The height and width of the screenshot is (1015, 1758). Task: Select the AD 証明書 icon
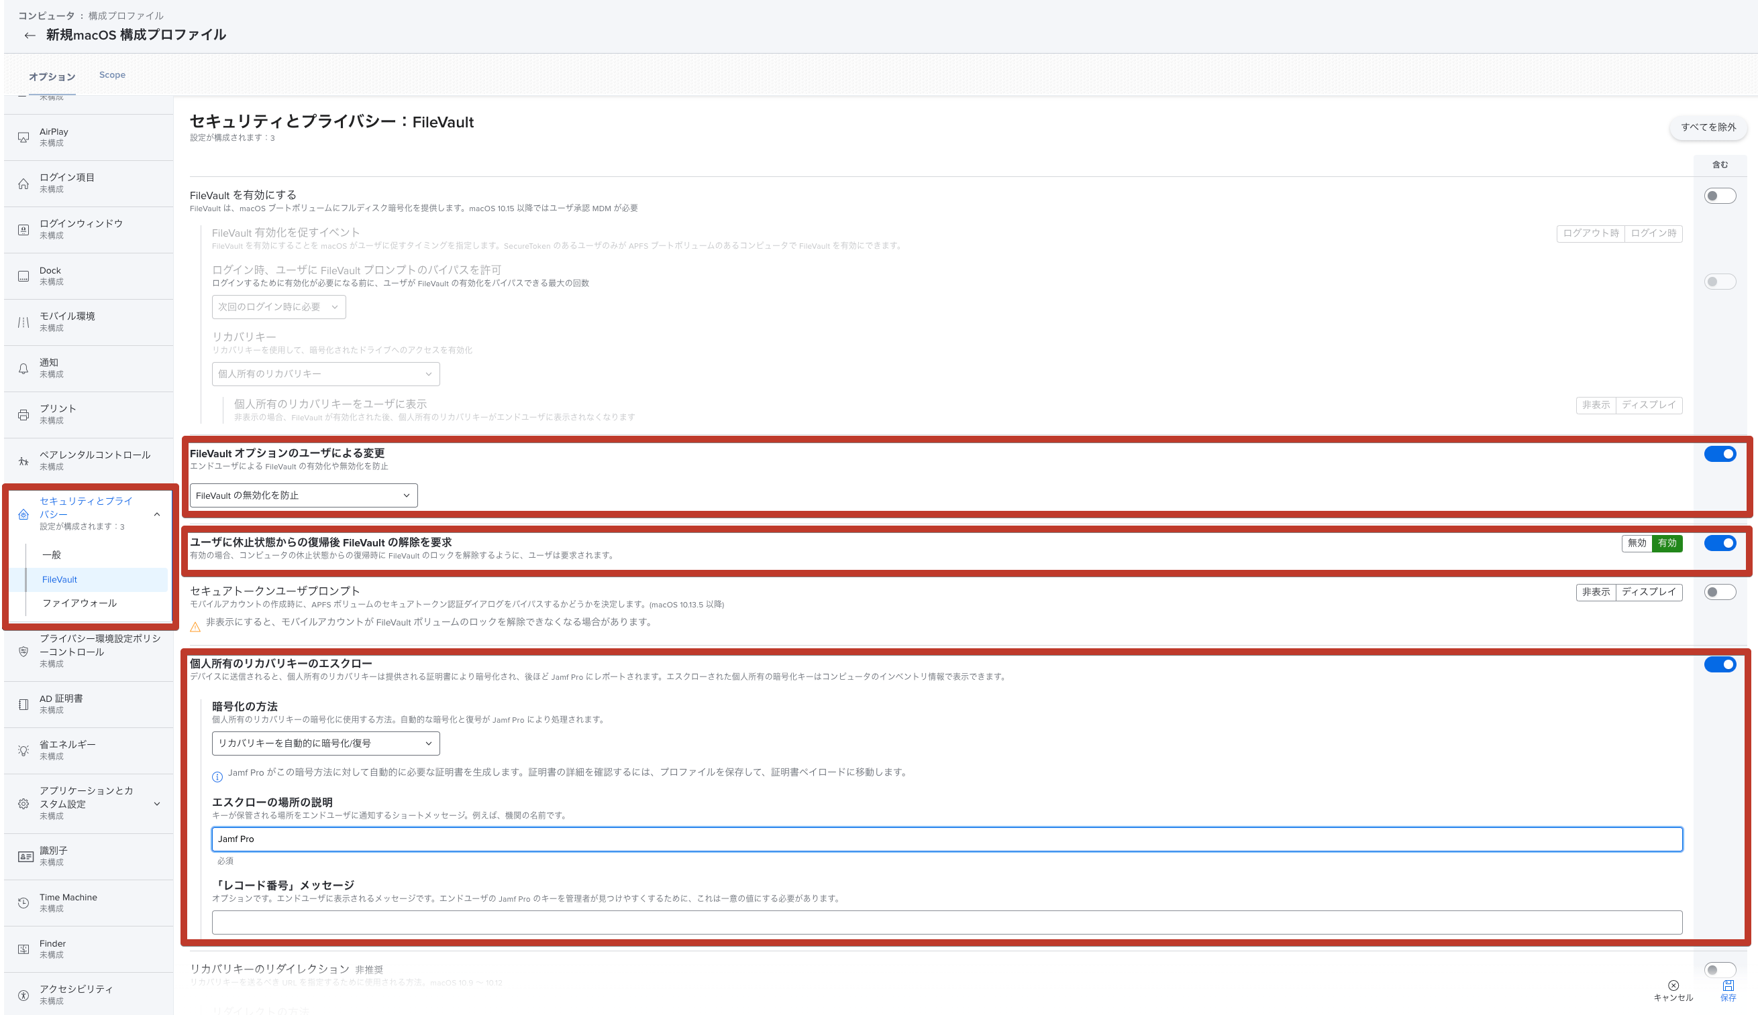click(x=23, y=704)
